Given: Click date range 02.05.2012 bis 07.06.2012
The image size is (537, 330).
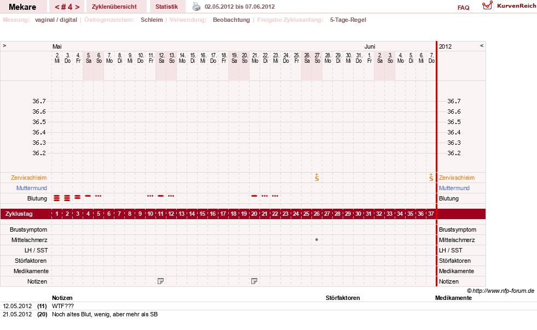Looking at the screenshot, I should pyautogui.click(x=240, y=7).
